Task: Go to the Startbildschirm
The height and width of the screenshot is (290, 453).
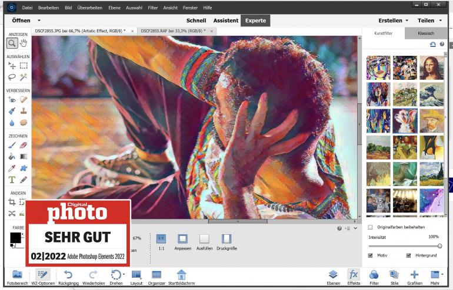Action: click(181, 277)
